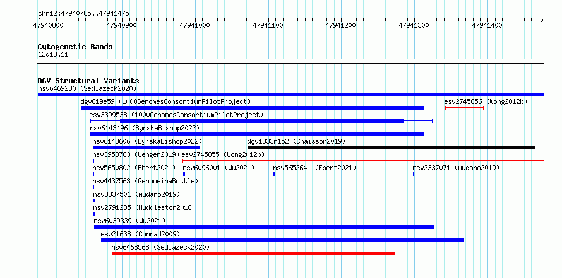Click the thin red esv2745855 line
Image resolution: width=562 pixels, height=278 pixels.
pyautogui.click(x=363, y=161)
